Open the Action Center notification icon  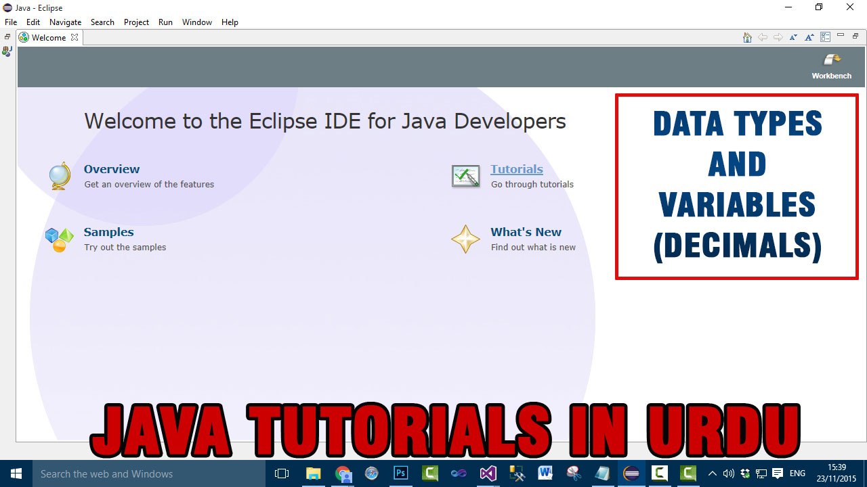coord(778,473)
